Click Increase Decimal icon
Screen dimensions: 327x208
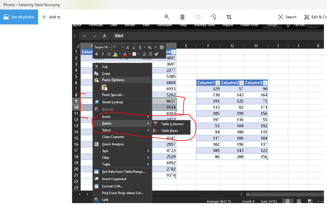pyautogui.click(x=144, y=54)
